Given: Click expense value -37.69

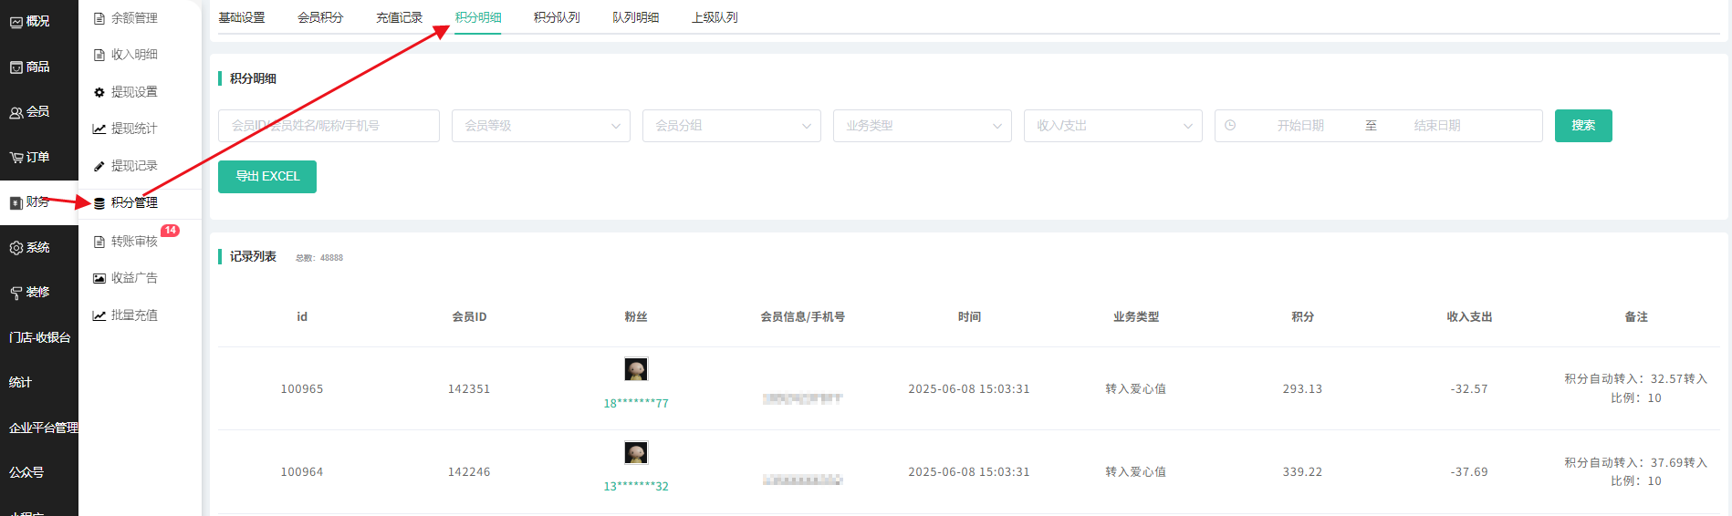Looking at the screenshot, I should click(1469, 472).
